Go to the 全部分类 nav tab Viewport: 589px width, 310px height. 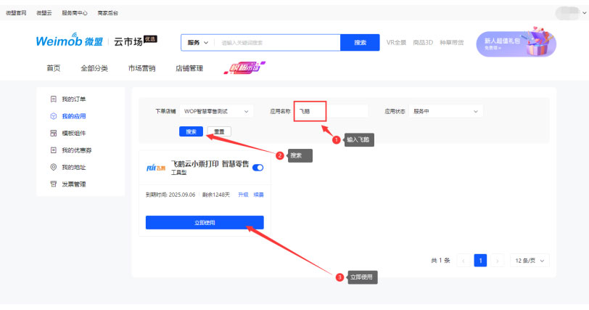click(94, 68)
